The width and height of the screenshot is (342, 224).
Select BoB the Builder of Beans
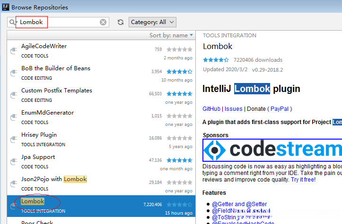click(x=101, y=73)
